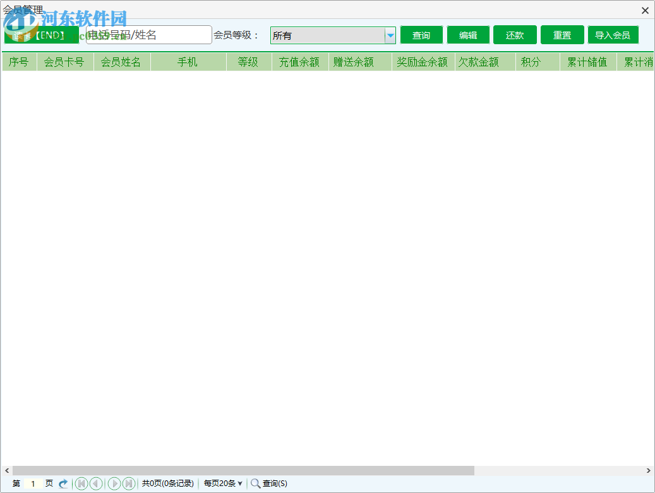Click the go-to-page arrow icon
This screenshot has width=655, height=493.
[x=63, y=484]
